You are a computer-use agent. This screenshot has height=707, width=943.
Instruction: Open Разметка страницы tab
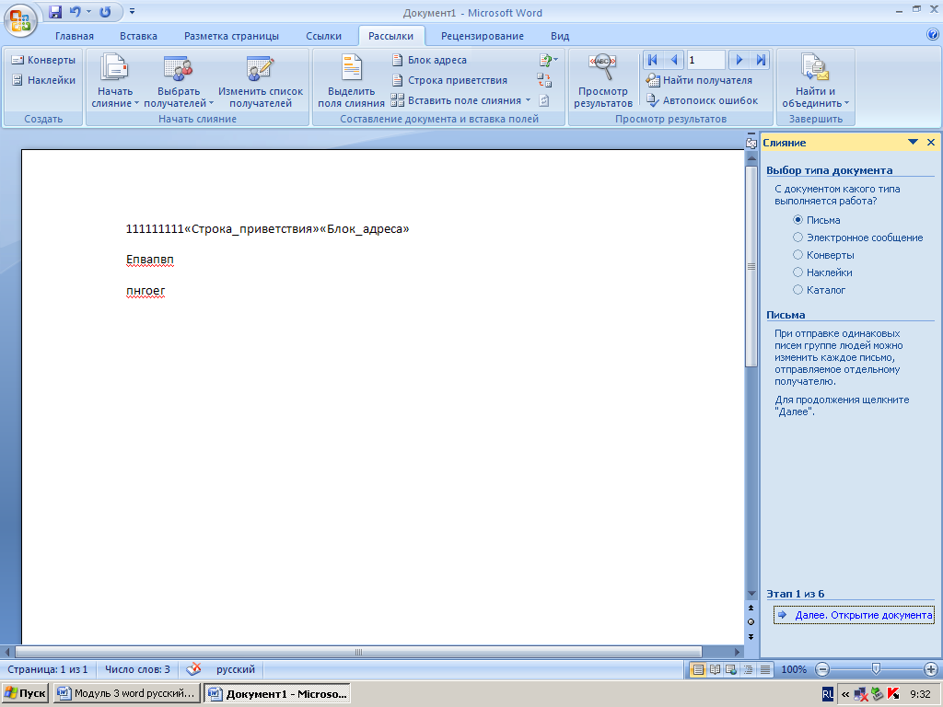point(231,36)
